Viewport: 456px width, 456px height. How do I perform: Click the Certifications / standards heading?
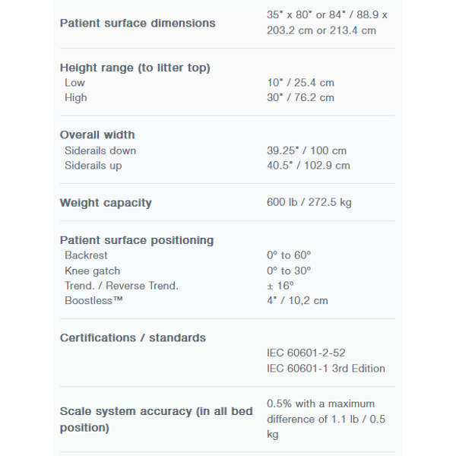[133, 338]
